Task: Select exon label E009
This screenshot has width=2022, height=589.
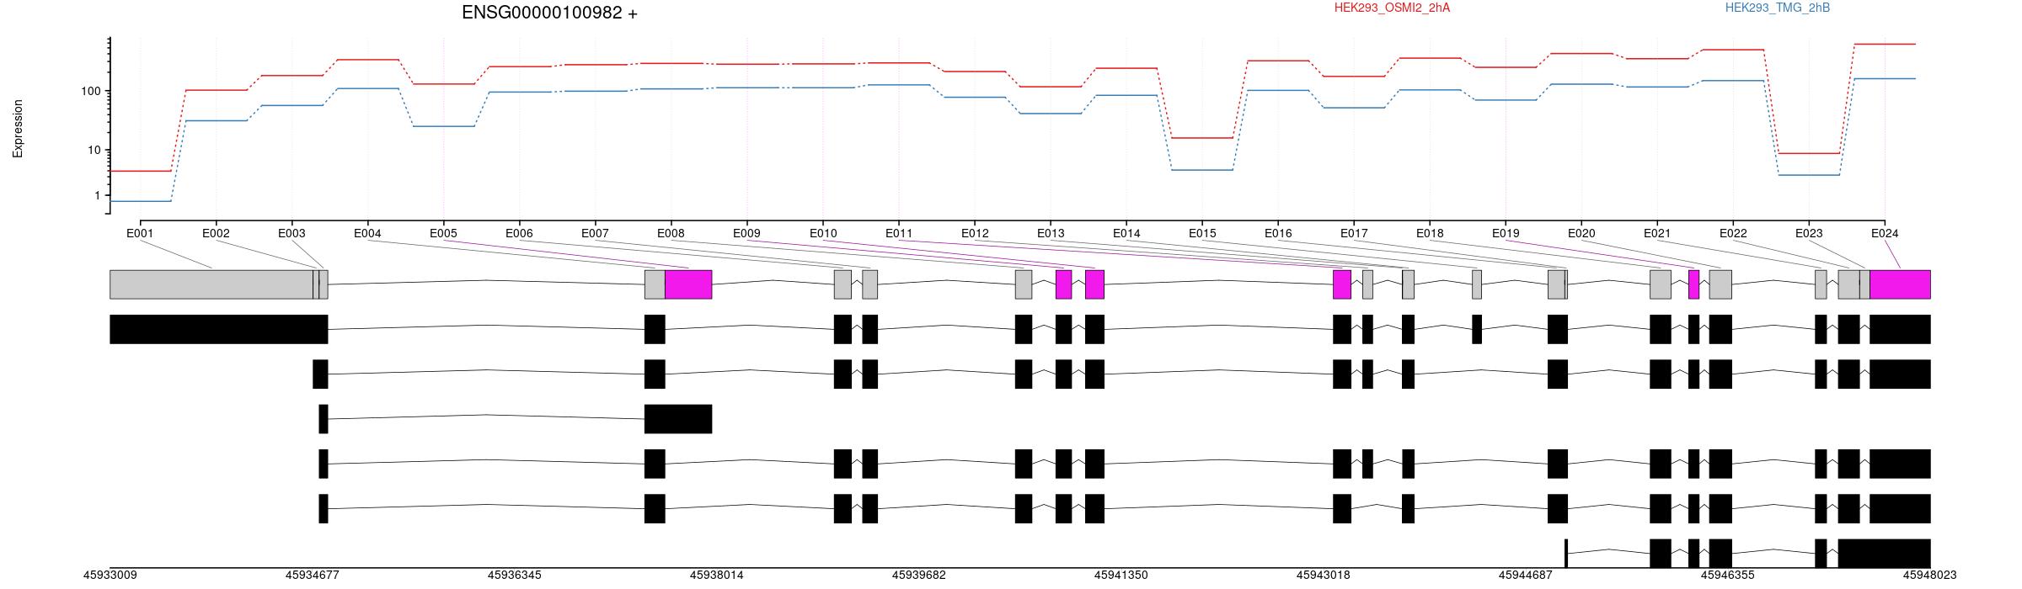Action: [x=746, y=233]
